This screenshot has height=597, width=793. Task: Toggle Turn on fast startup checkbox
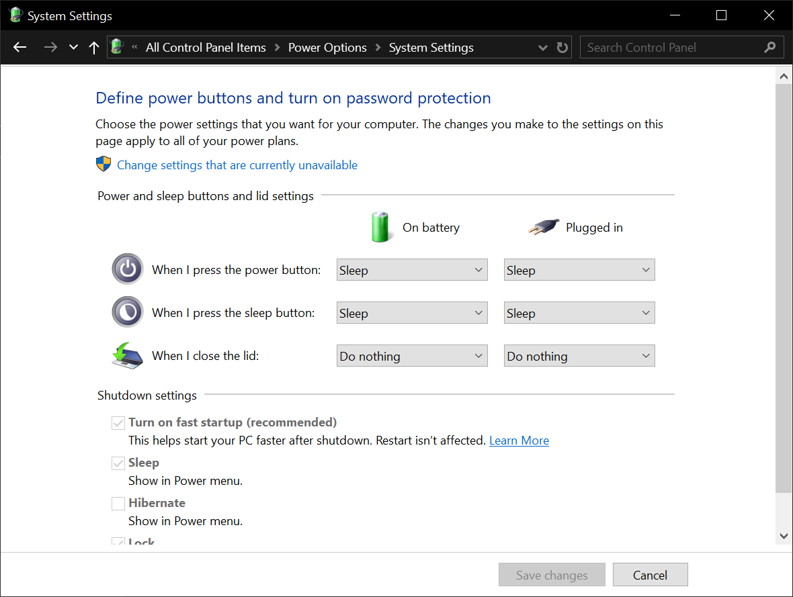pyautogui.click(x=118, y=422)
